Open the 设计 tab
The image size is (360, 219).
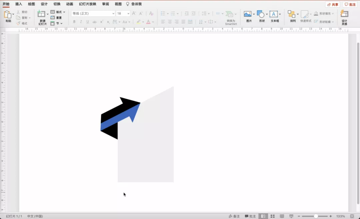tap(44, 4)
